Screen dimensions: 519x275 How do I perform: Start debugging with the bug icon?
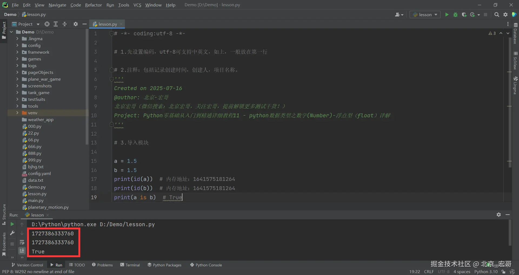tap(455, 15)
